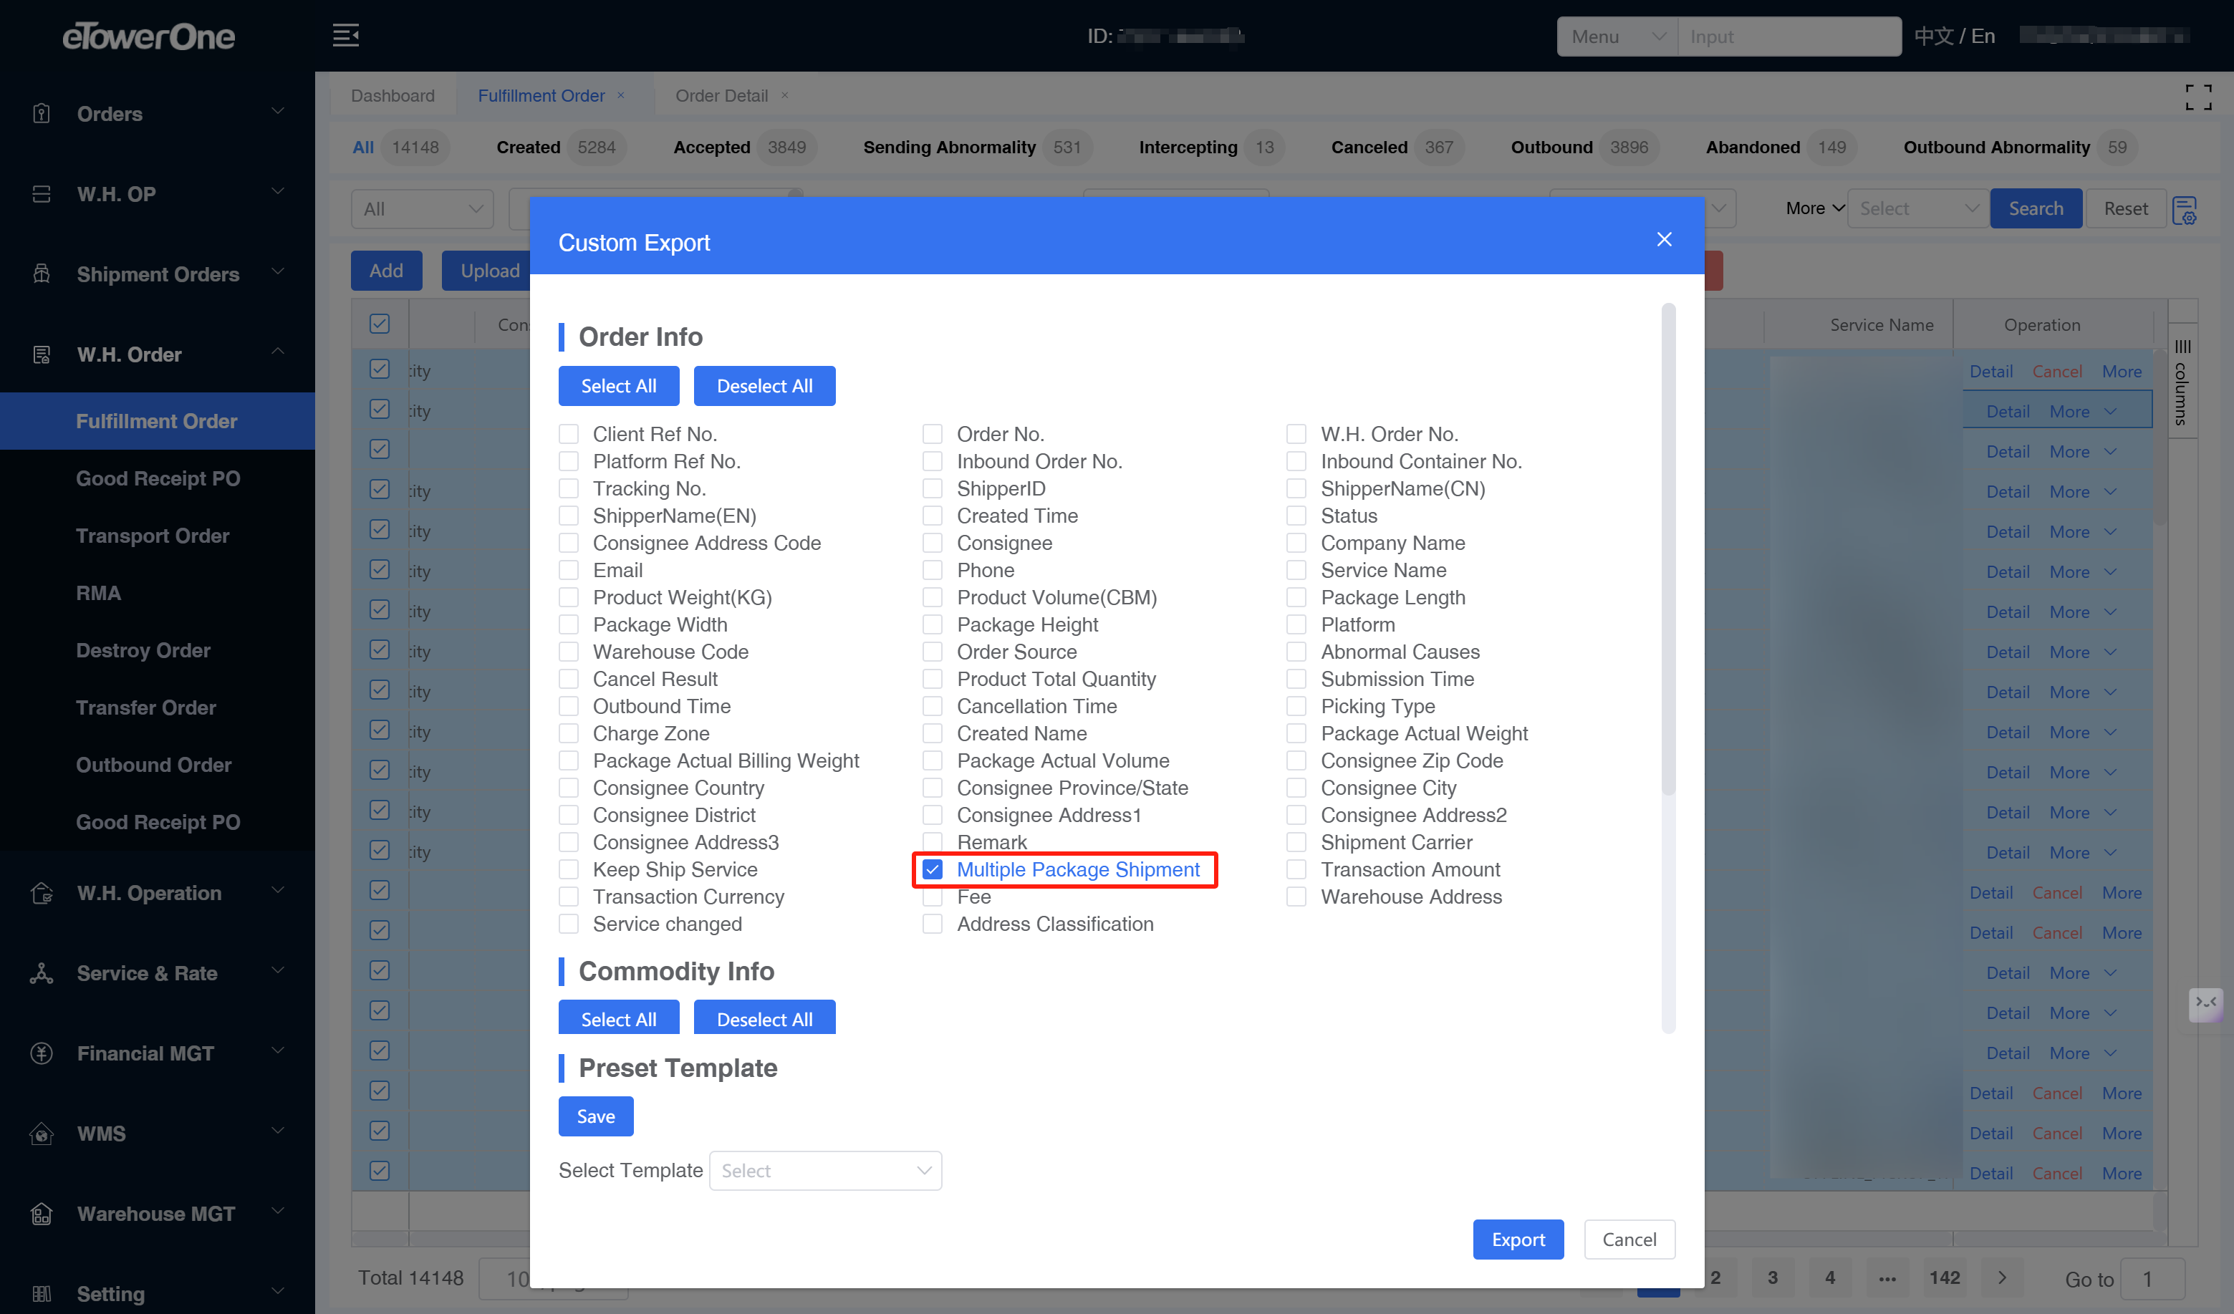
Task: Click the top bar Input search field
Action: point(1789,37)
